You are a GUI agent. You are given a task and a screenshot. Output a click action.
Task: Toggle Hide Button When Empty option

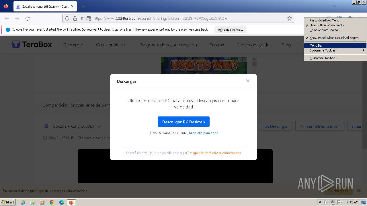335,25
